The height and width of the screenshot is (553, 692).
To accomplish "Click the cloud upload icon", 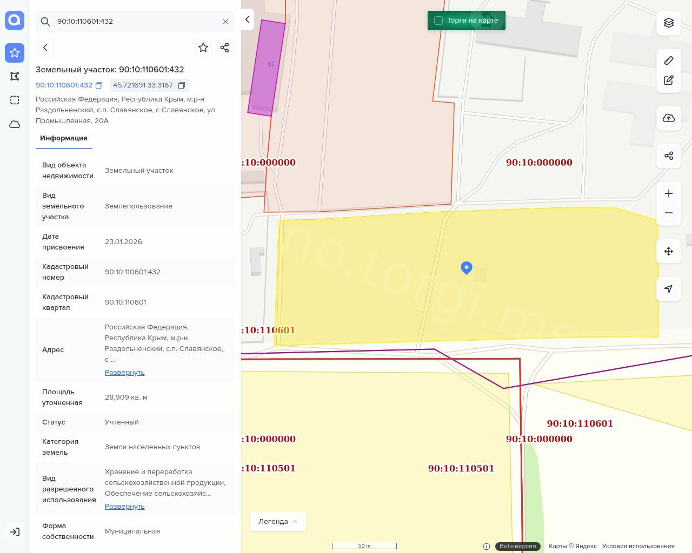I will (669, 118).
